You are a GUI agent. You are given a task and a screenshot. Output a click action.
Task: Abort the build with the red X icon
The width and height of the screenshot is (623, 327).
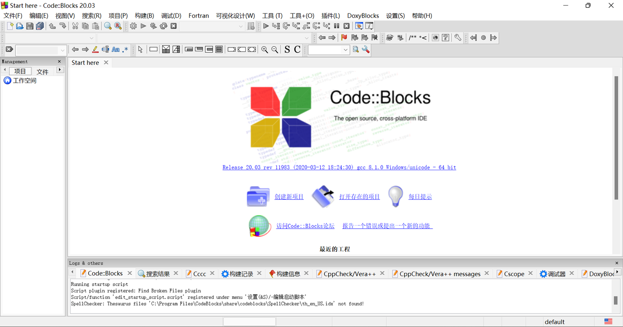click(x=173, y=26)
